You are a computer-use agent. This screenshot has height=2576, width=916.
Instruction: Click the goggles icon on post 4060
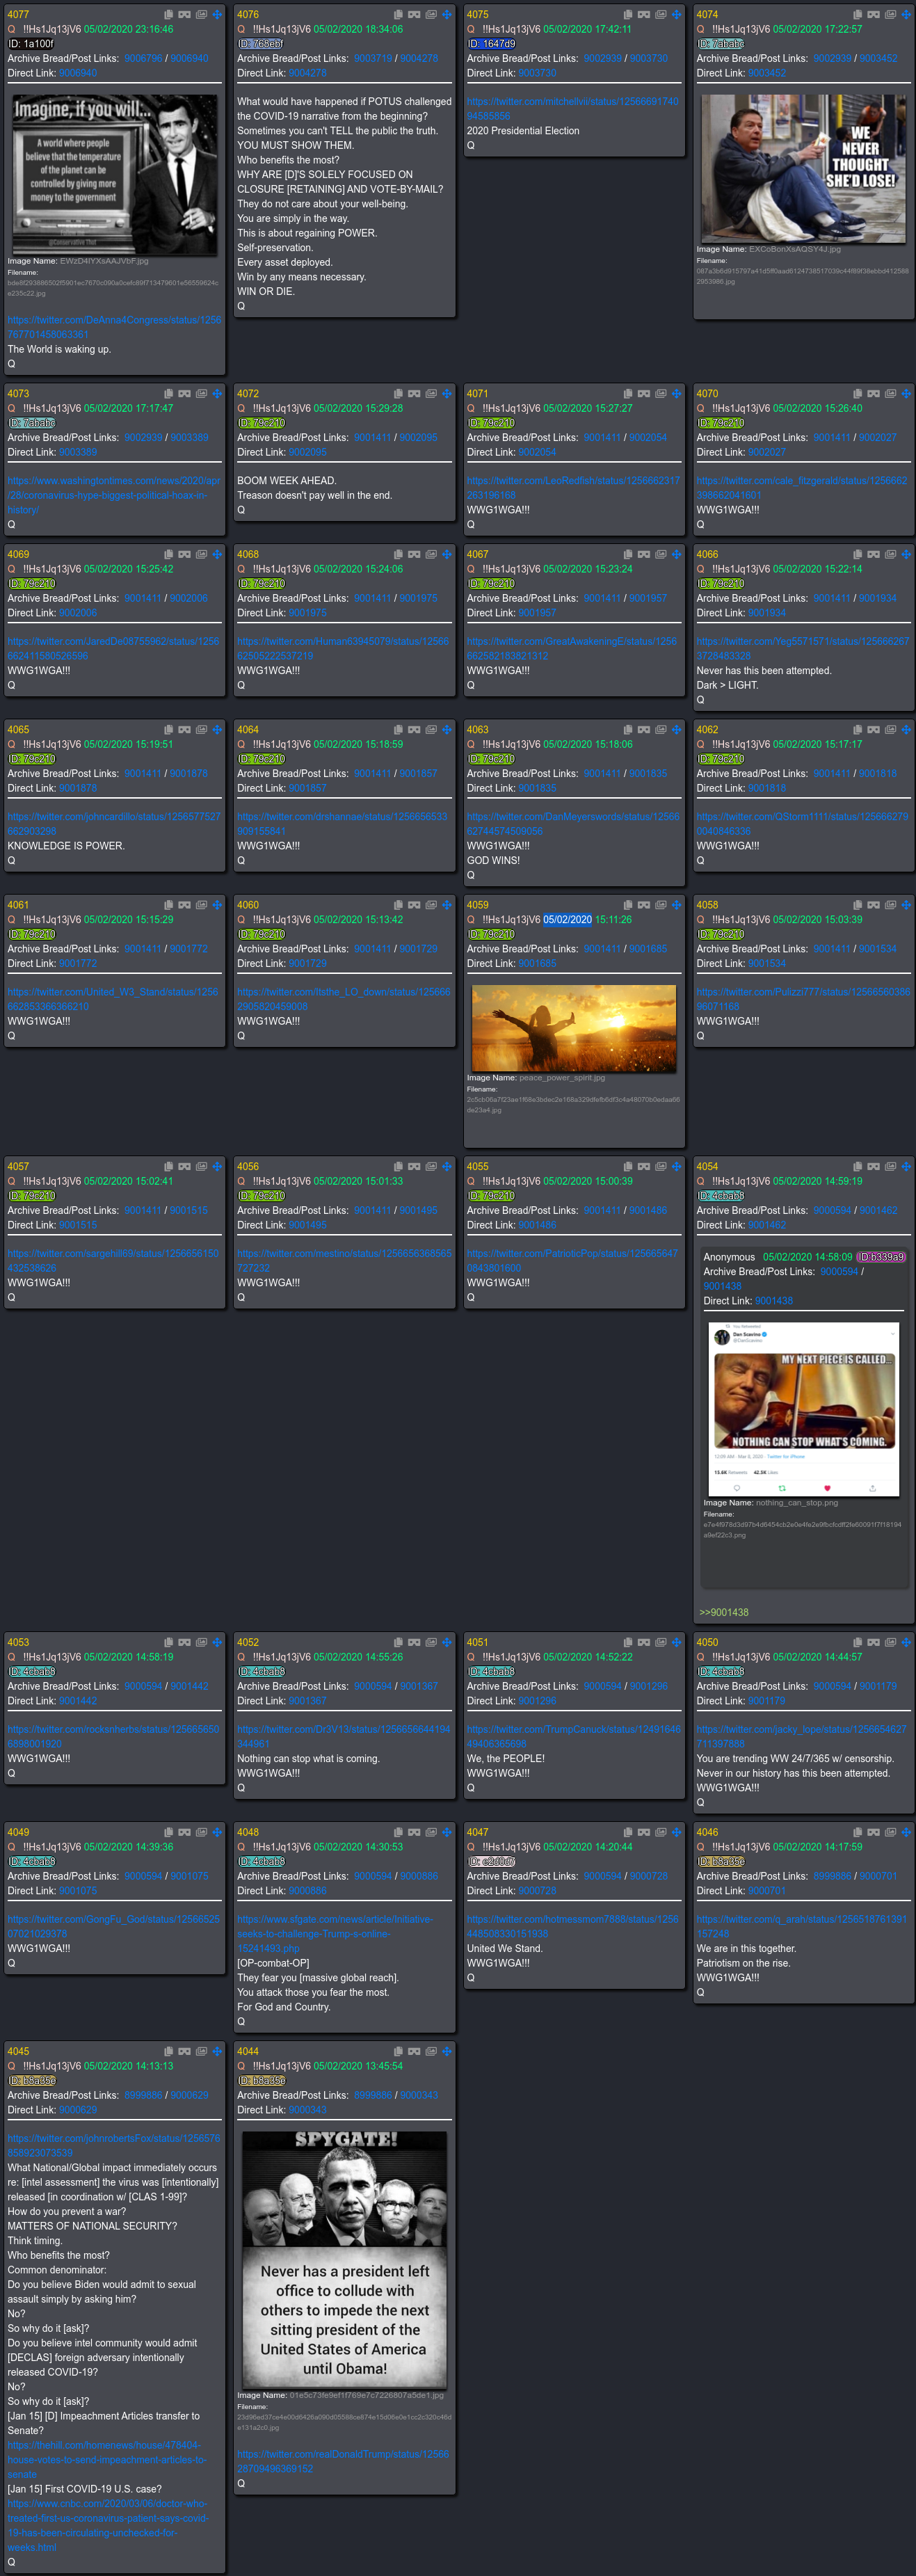click(x=414, y=905)
